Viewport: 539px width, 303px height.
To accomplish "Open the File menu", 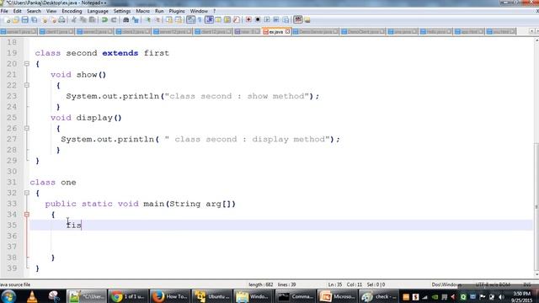I will tap(4, 11).
